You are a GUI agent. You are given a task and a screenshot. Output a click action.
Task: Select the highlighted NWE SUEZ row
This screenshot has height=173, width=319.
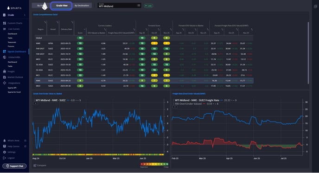[x=144, y=81]
